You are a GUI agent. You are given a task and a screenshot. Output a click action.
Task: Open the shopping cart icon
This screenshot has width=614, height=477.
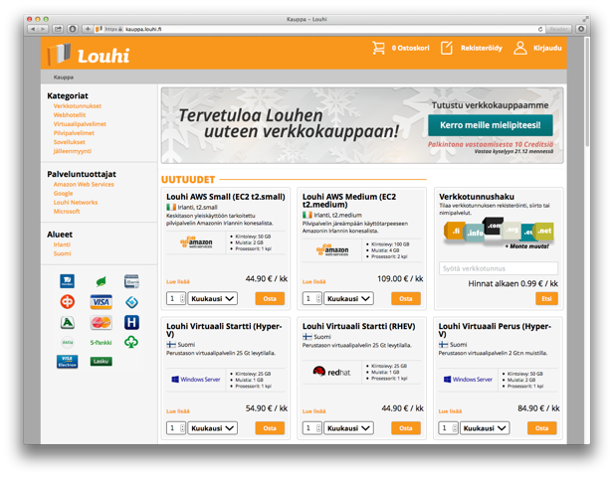(378, 48)
